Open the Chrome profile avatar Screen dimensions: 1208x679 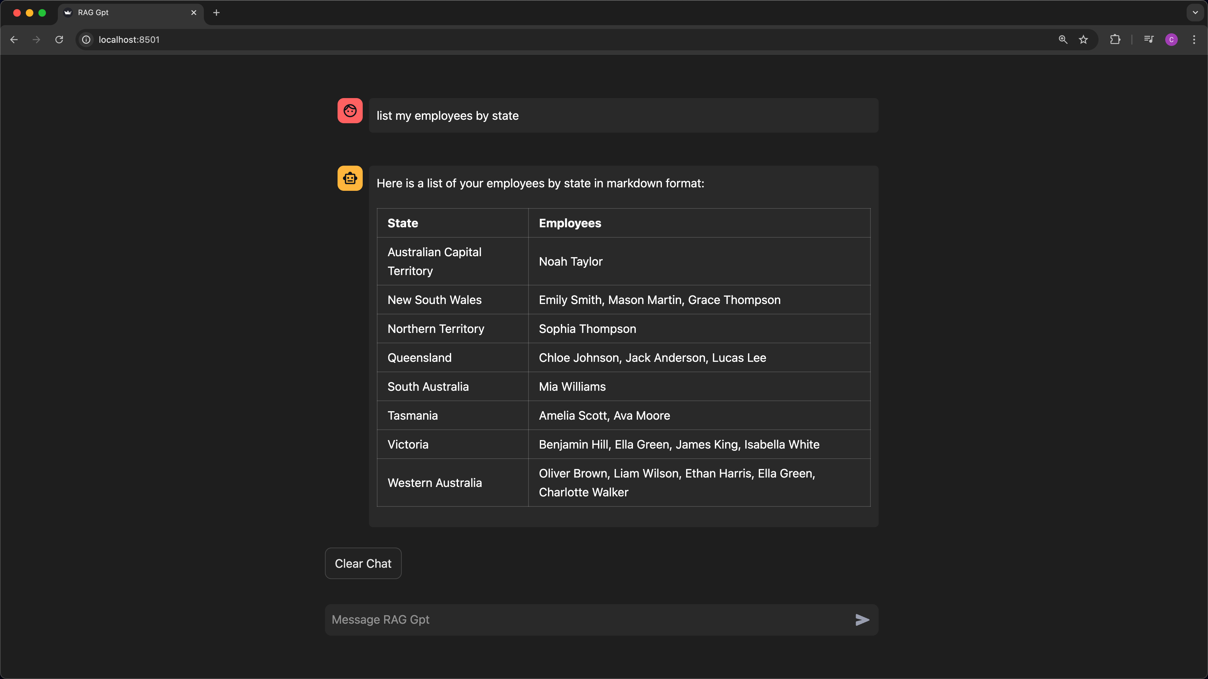click(x=1172, y=40)
